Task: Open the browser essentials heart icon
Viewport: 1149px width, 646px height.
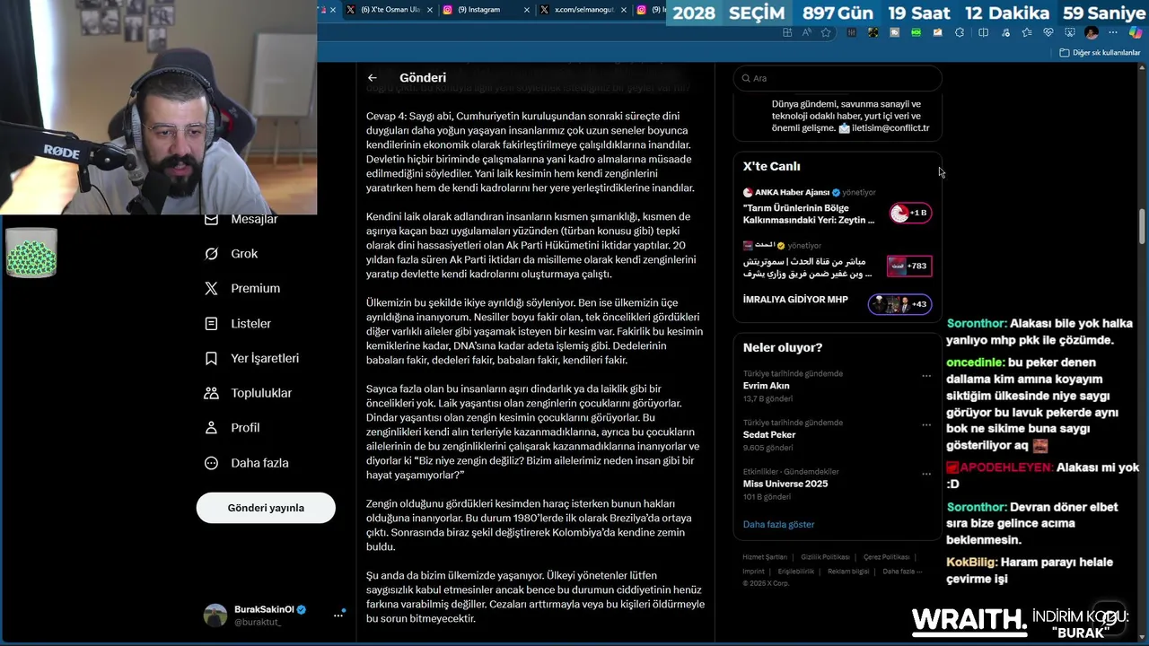Action: point(1048,32)
